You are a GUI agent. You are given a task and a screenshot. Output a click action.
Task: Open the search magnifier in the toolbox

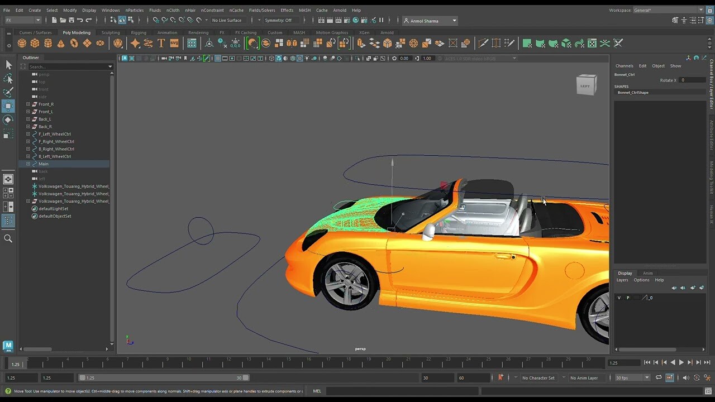8,238
